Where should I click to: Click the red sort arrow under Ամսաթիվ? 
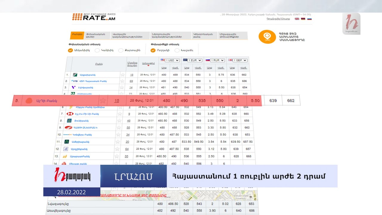tap(148, 66)
